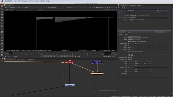The width and height of the screenshot is (173, 97).
Task: Open the Deep nodes toolbar menu
Action: point(2,38)
